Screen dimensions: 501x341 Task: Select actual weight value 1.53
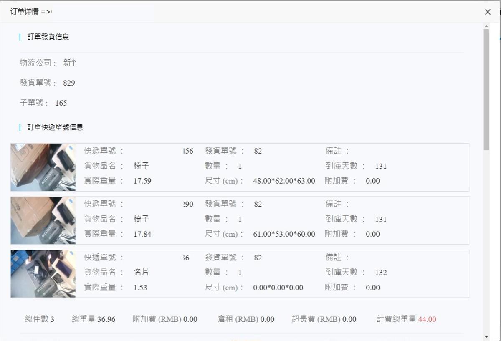tap(140, 288)
